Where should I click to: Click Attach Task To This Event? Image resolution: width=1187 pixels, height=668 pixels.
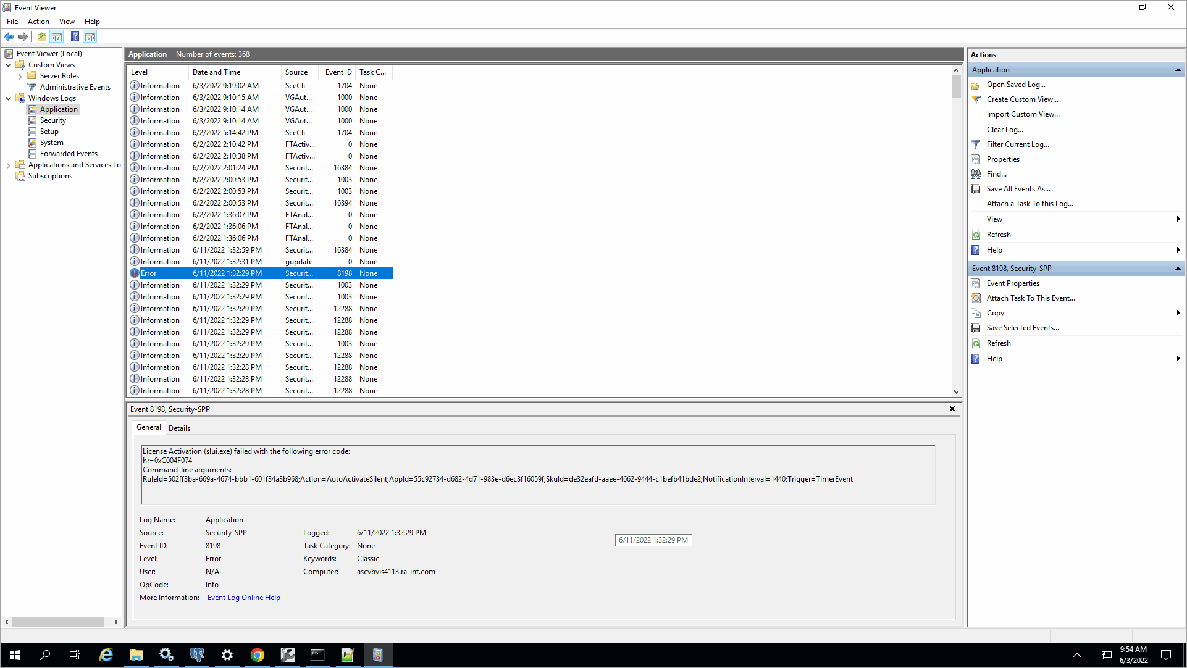pos(1030,298)
